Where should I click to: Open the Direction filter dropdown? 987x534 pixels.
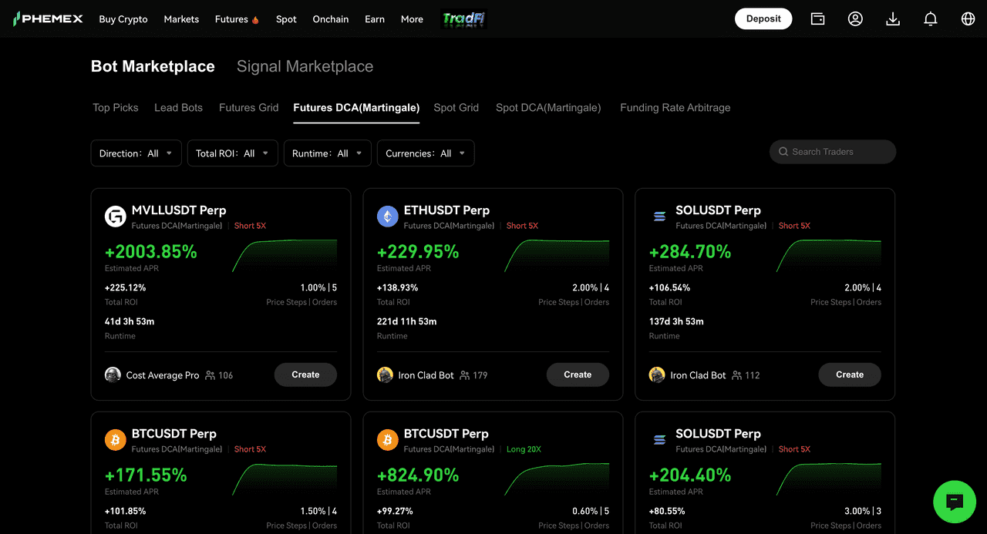click(136, 153)
